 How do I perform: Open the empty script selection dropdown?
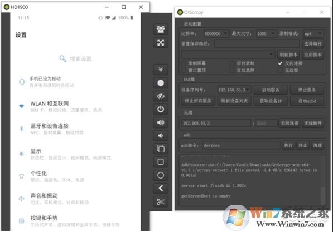coord(228,55)
